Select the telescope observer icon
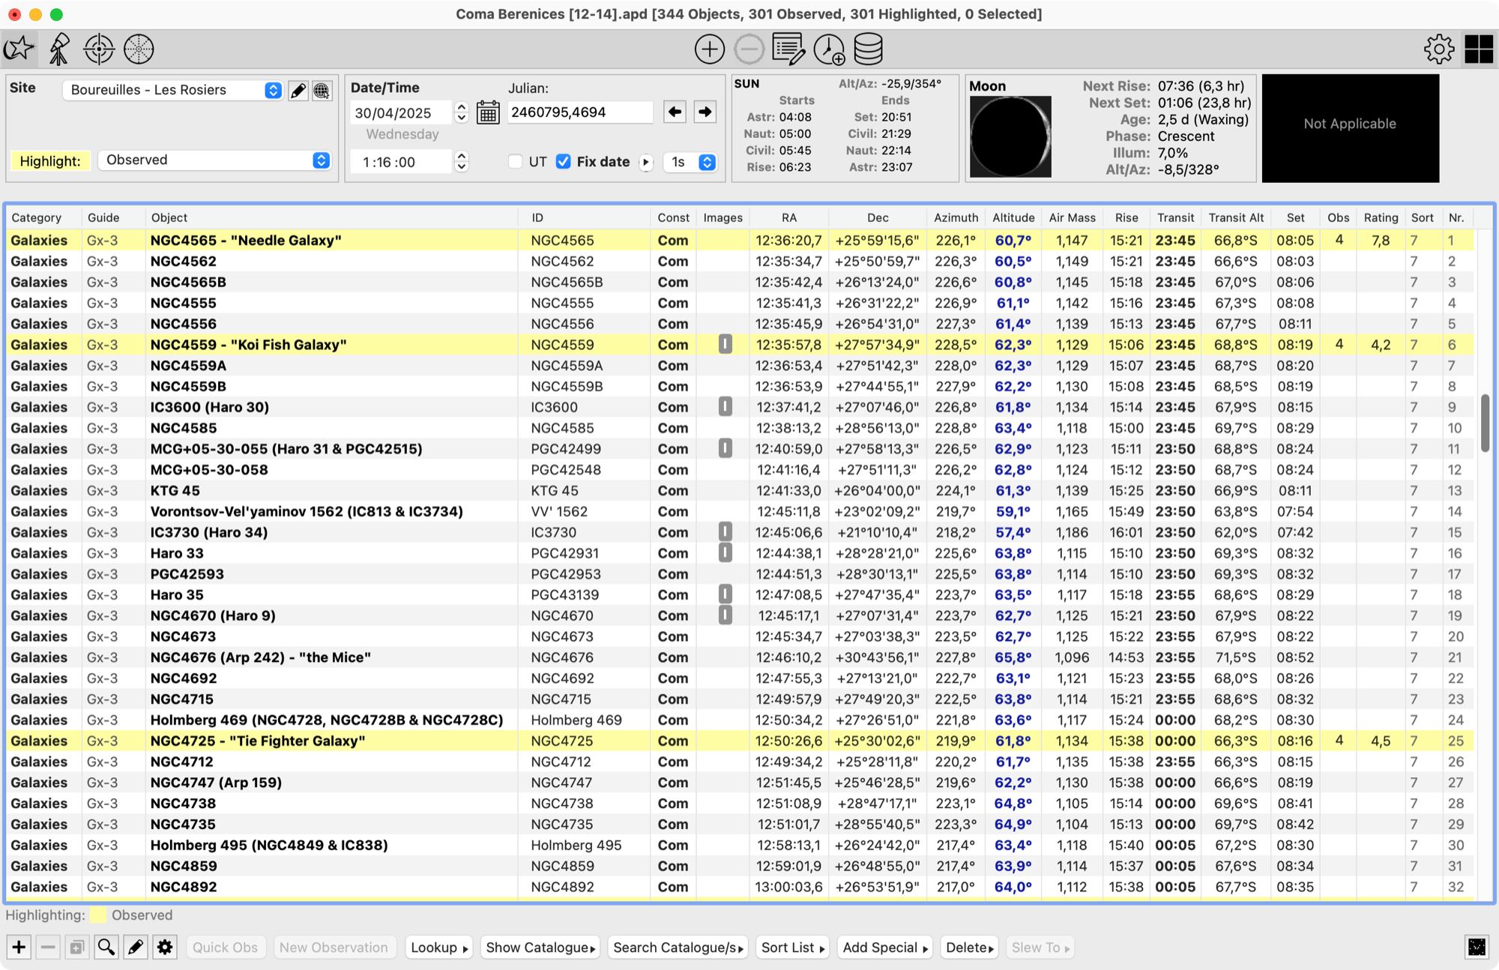The image size is (1499, 970). 59,49
